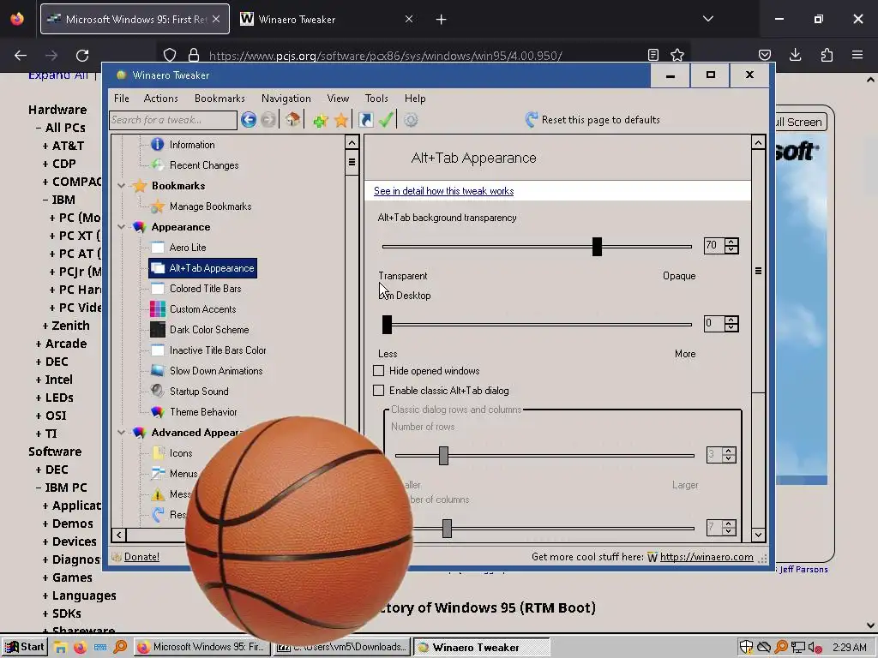This screenshot has height=658, width=878.
Task: Click the blue Back arrow in Winaero toolbar
Action: (x=249, y=120)
